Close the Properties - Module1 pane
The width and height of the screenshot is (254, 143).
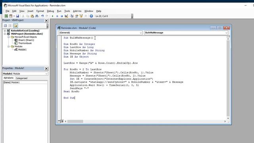46,69
